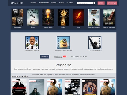Click the Подобрать фильм label
The image size is (127, 95).
[x=32, y=51]
